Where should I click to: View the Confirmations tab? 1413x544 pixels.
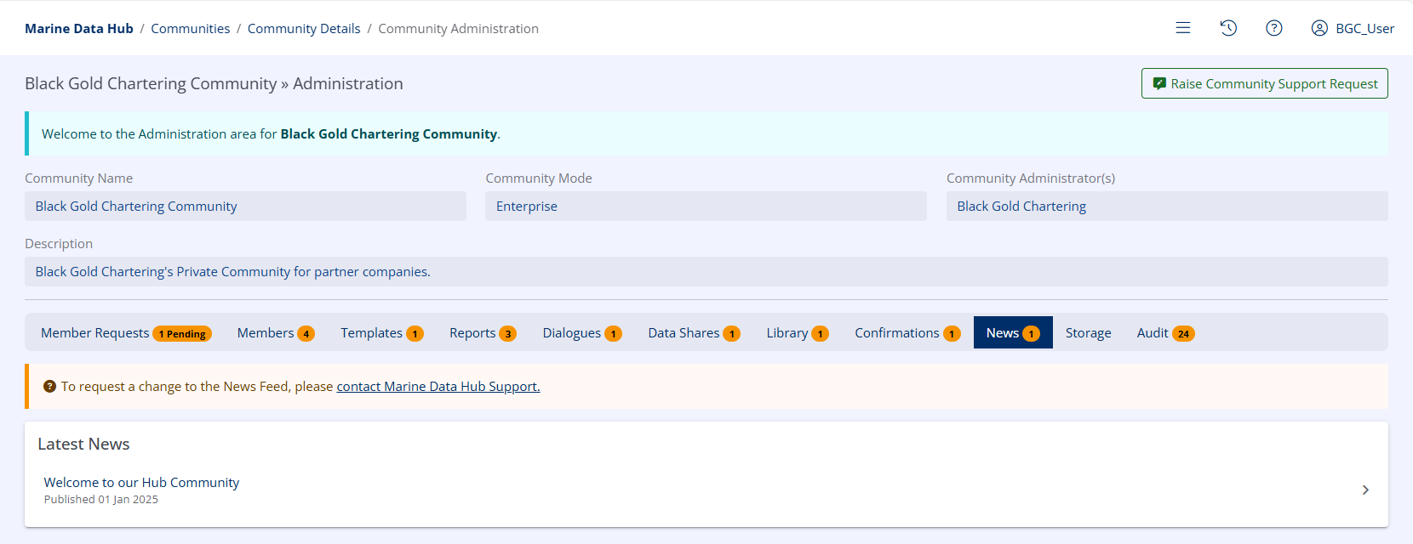907,333
